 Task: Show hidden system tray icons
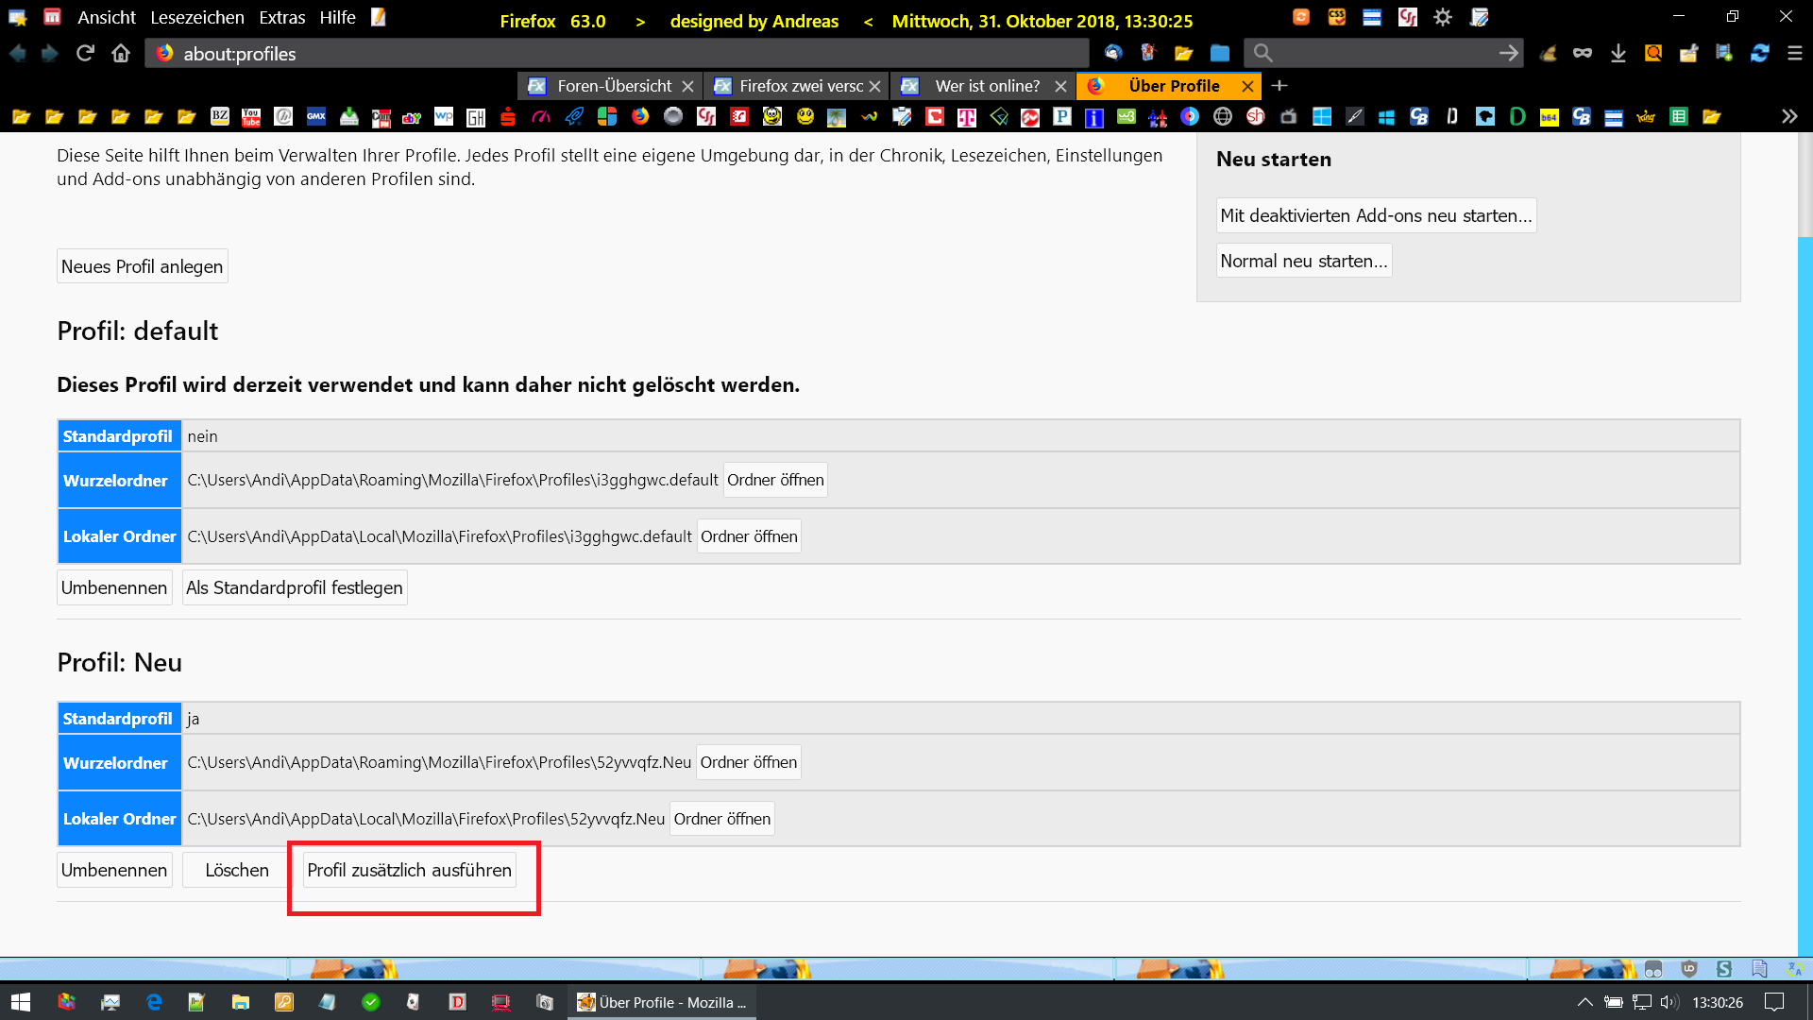tap(1584, 1002)
